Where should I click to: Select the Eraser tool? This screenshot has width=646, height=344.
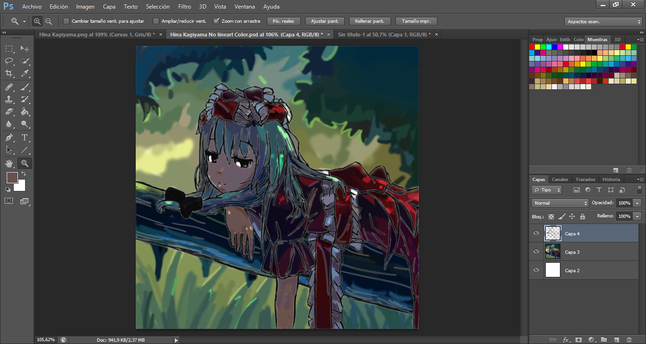coord(9,112)
